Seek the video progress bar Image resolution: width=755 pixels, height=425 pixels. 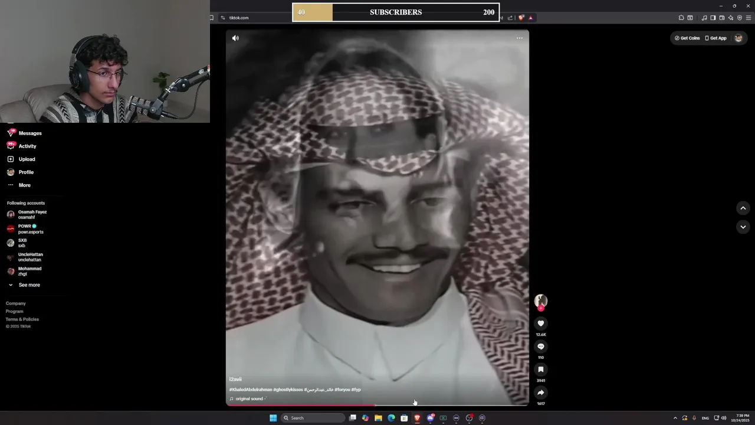click(x=377, y=405)
